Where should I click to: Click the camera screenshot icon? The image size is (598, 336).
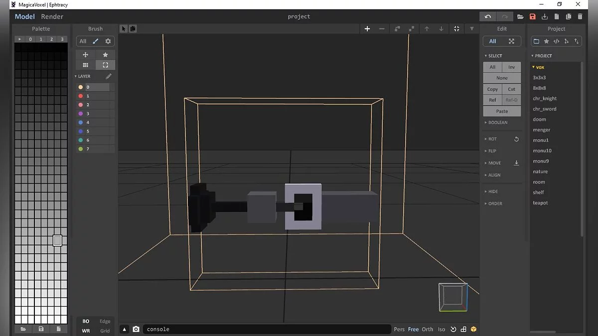pyautogui.click(x=136, y=329)
